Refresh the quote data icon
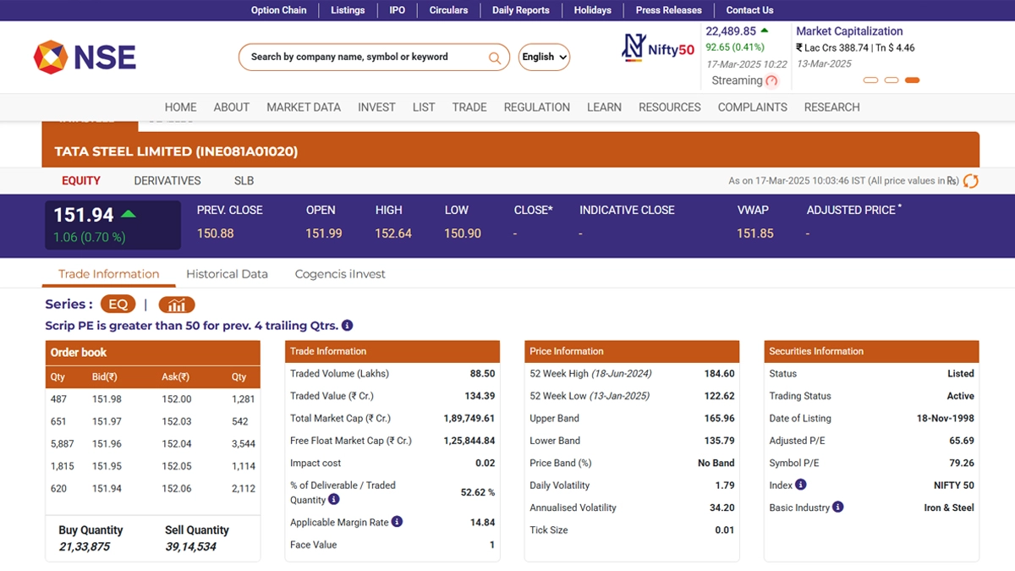Image resolution: width=1015 pixels, height=571 pixels. coord(971,181)
